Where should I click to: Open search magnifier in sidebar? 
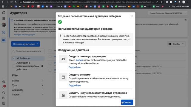click(x=4, y=92)
